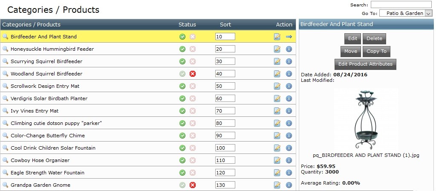Delete the Birdfeeder And Plant Stand product
This screenshot has width=436, height=191.
pyautogui.click(x=374, y=38)
